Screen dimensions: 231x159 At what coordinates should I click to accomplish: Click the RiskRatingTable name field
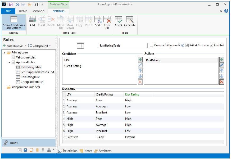pyautogui.click(x=123, y=46)
